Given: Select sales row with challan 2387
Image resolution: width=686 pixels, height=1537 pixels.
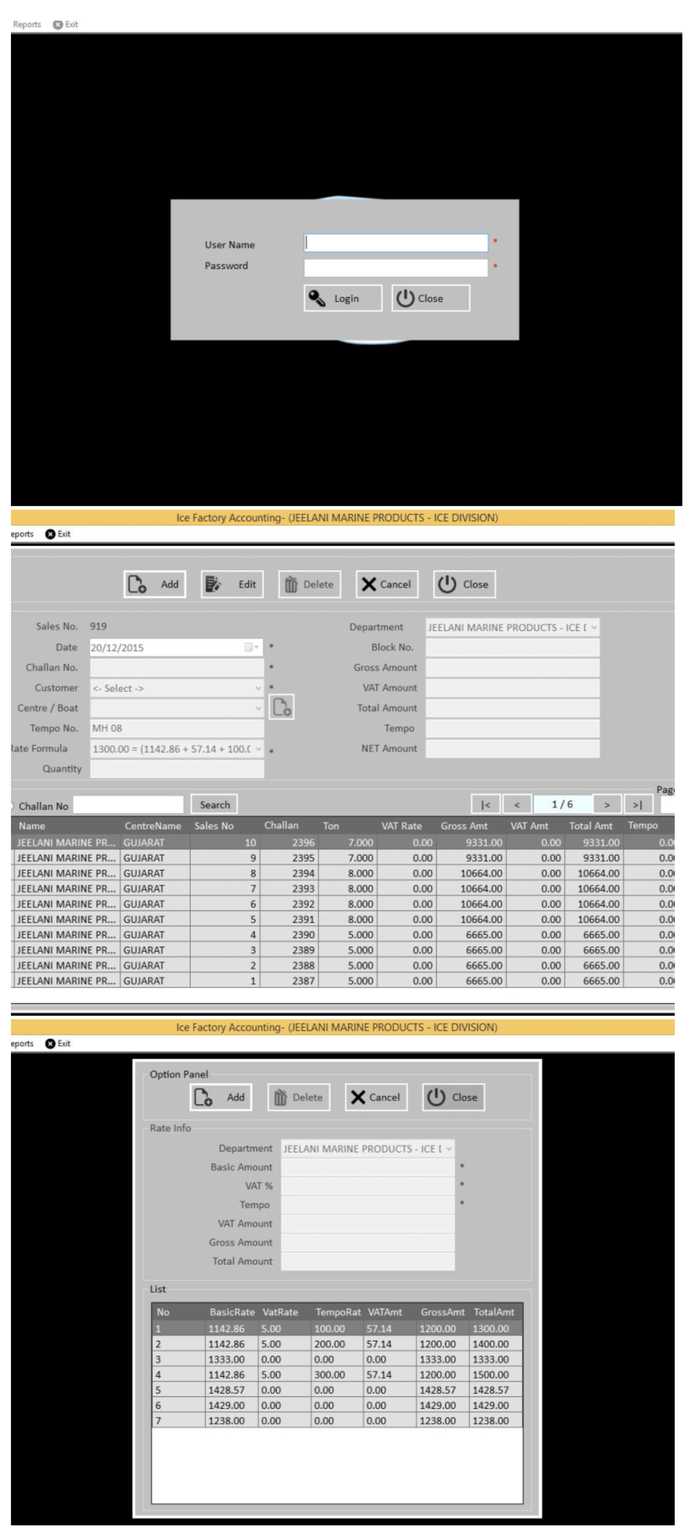Looking at the screenshot, I should coord(342,981).
